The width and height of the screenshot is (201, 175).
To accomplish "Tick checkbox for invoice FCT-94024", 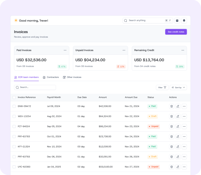I will tap(14, 126).
